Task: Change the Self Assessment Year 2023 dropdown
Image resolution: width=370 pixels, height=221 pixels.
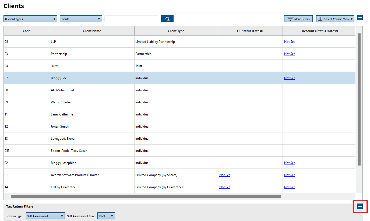Action: point(106,216)
